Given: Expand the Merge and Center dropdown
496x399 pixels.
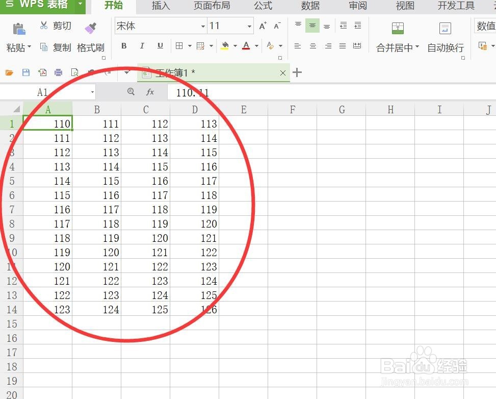Looking at the screenshot, I should [x=417, y=46].
